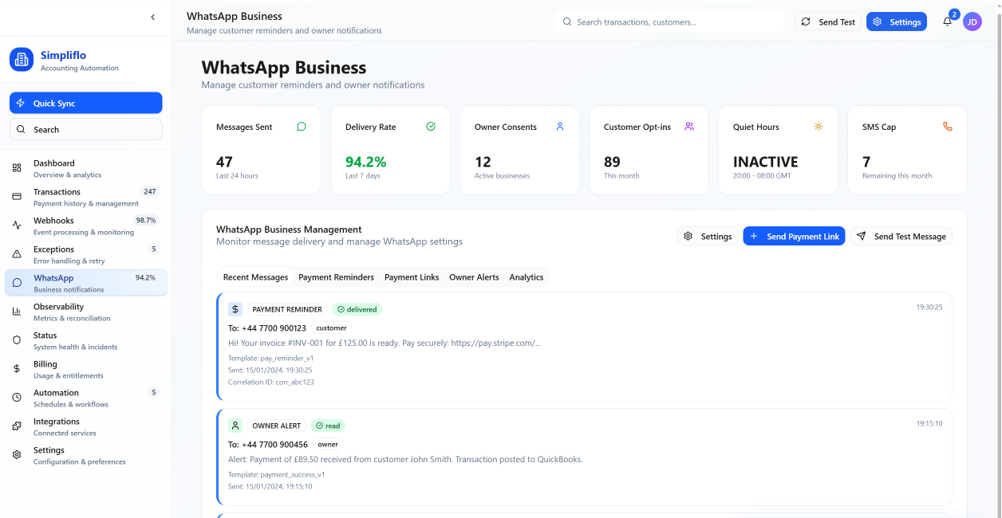Click the Status shield icon

point(17,340)
